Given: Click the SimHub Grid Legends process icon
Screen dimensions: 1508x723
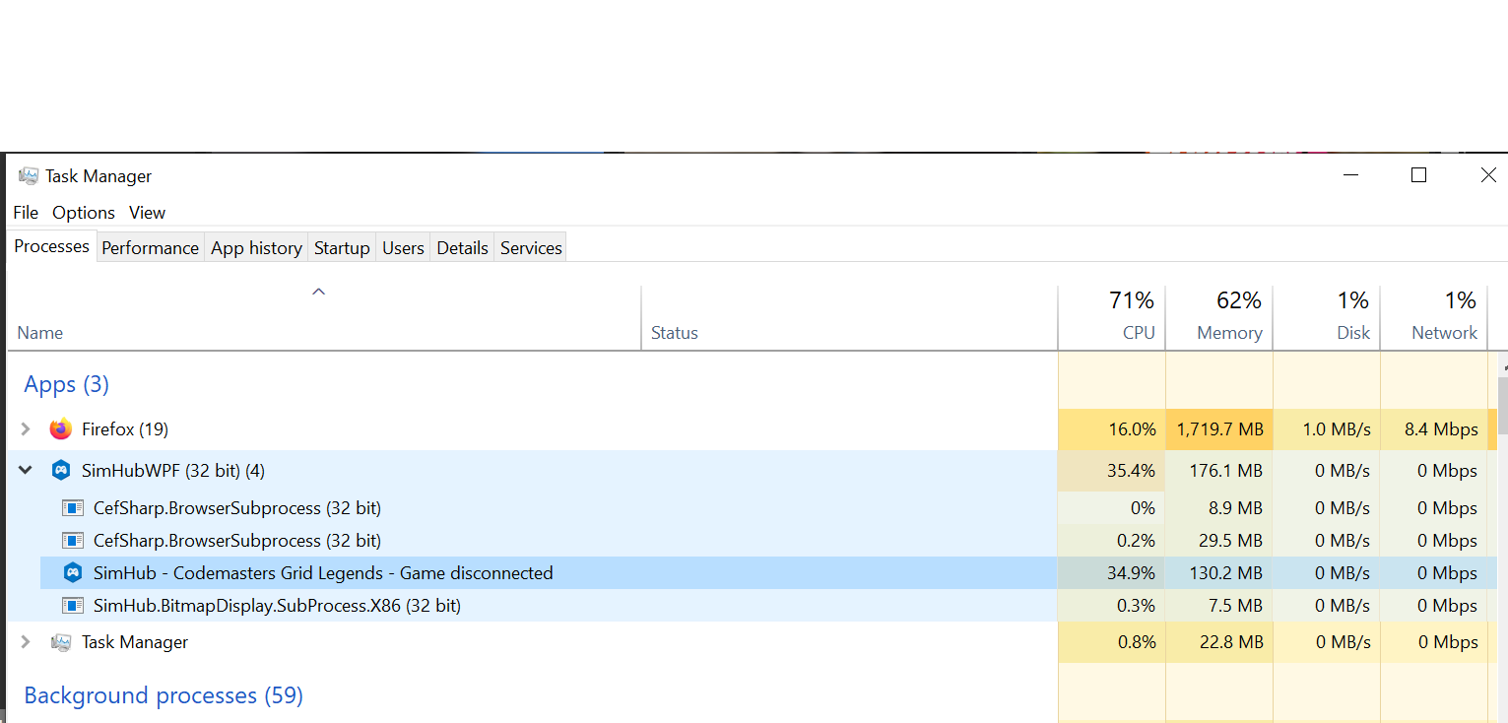Looking at the screenshot, I should (73, 572).
